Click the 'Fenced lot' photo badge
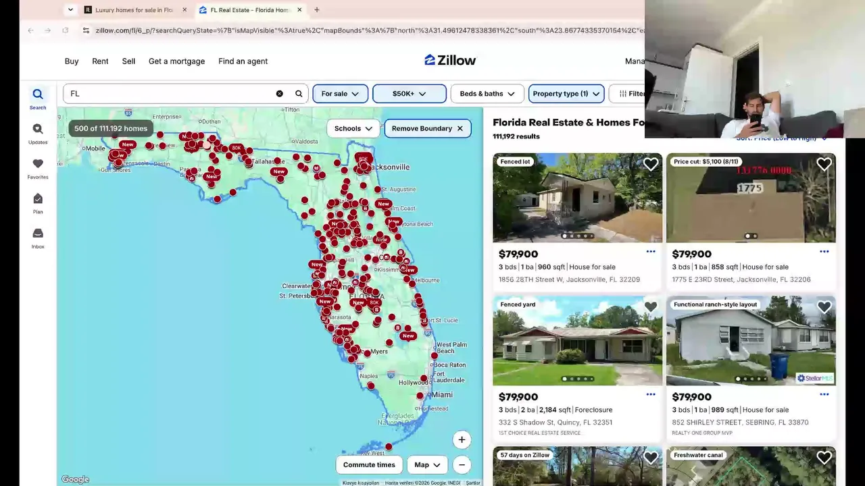 (515, 162)
